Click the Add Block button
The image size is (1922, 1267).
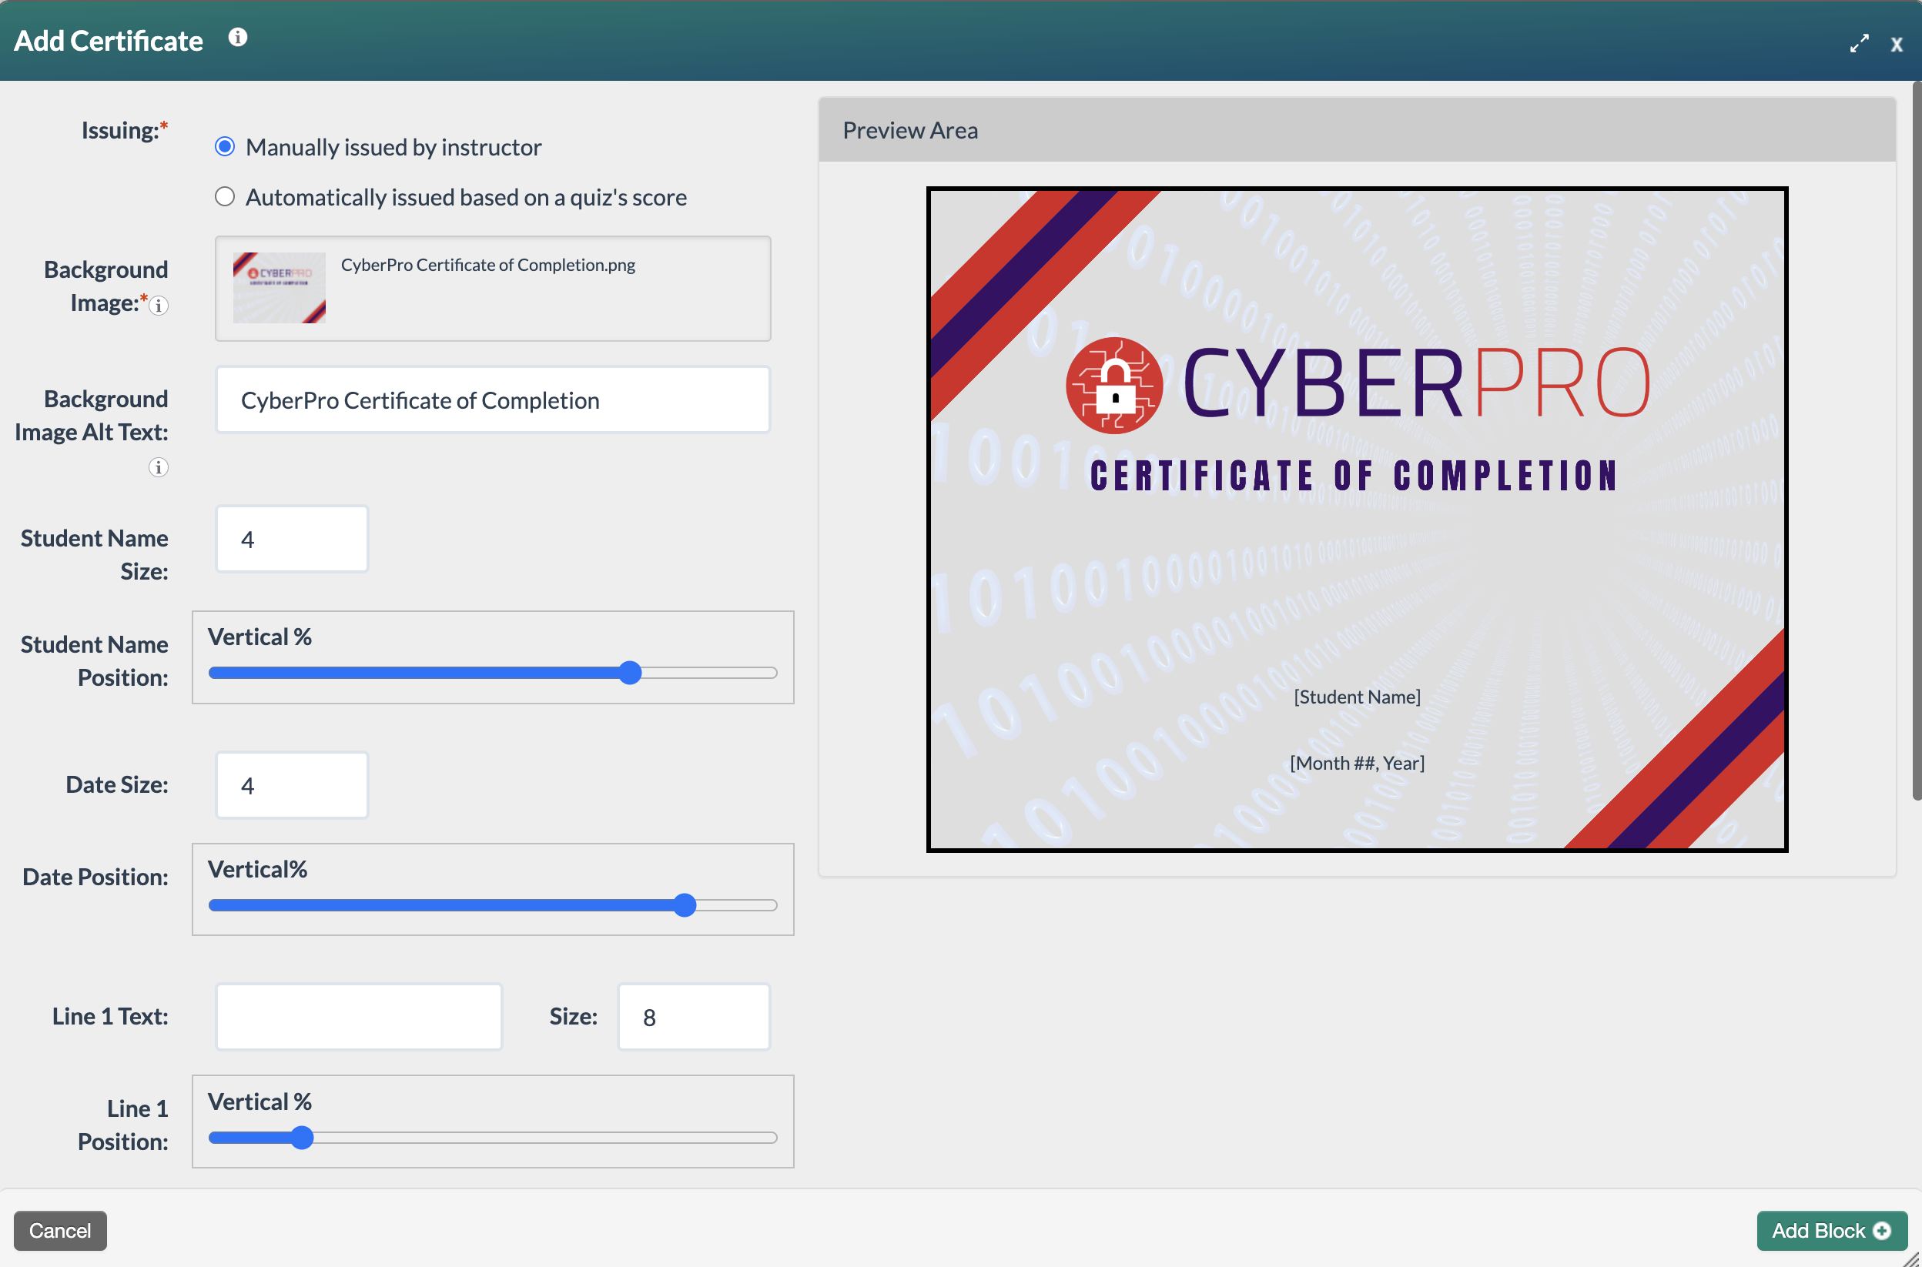(1831, 1231)
